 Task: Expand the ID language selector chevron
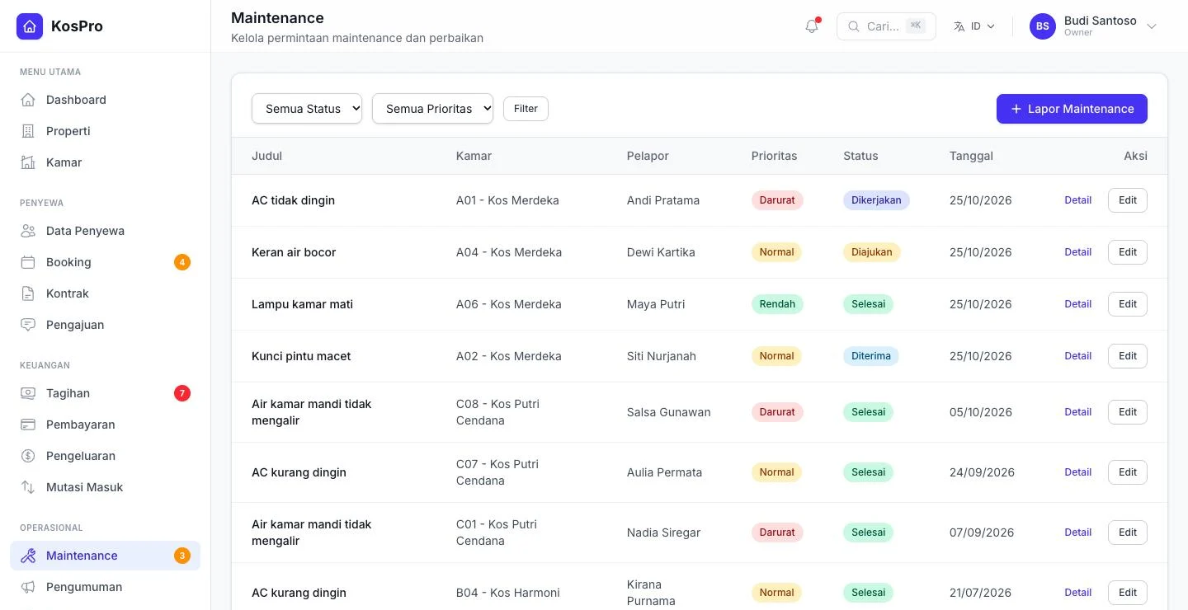[x=991, y=26]
